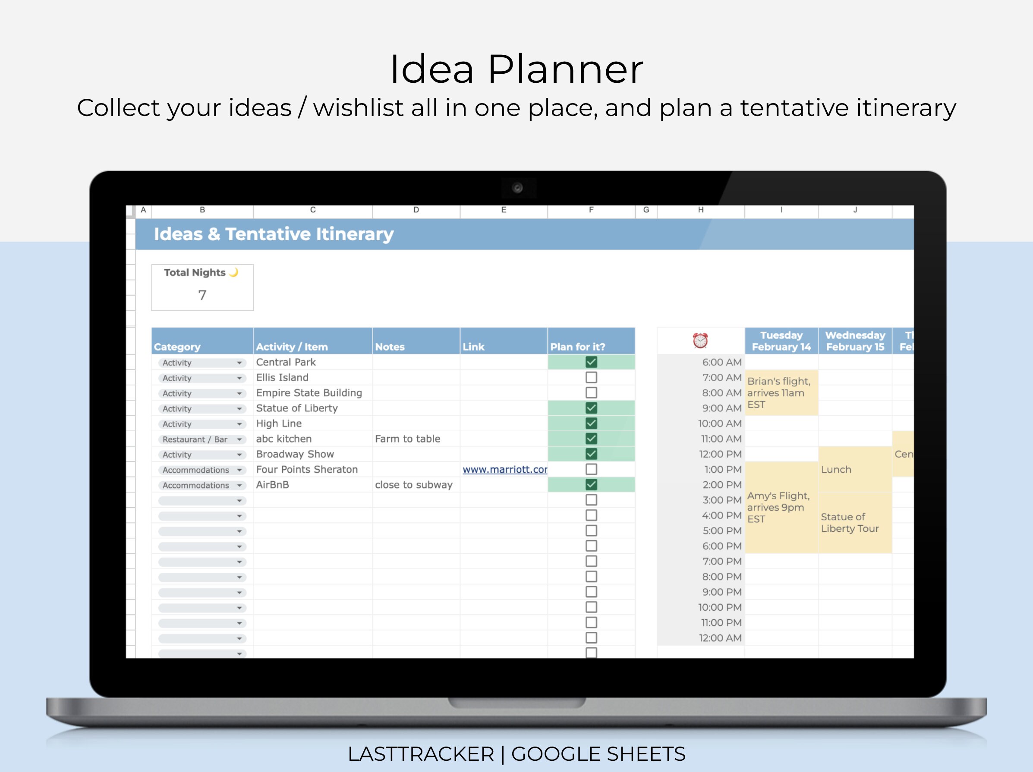Click the alarm clock icon above the time column
Screen dimensions: 1033x772
pyautogui.click(x=700, y=340)
